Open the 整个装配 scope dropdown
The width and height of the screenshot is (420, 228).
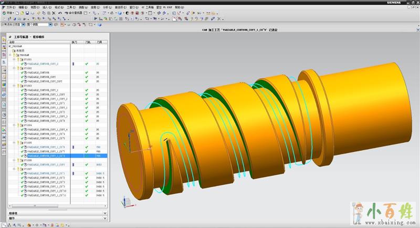point(50,24)
